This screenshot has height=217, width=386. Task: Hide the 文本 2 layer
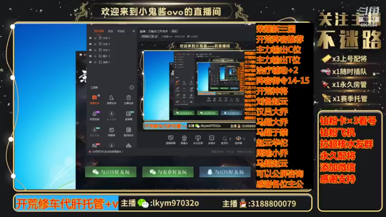(x=90, y=44)
